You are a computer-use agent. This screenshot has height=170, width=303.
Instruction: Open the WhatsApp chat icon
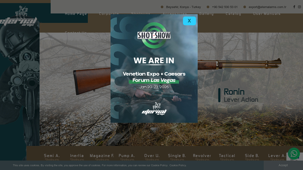pyautogui.click(x=294, y=154)
